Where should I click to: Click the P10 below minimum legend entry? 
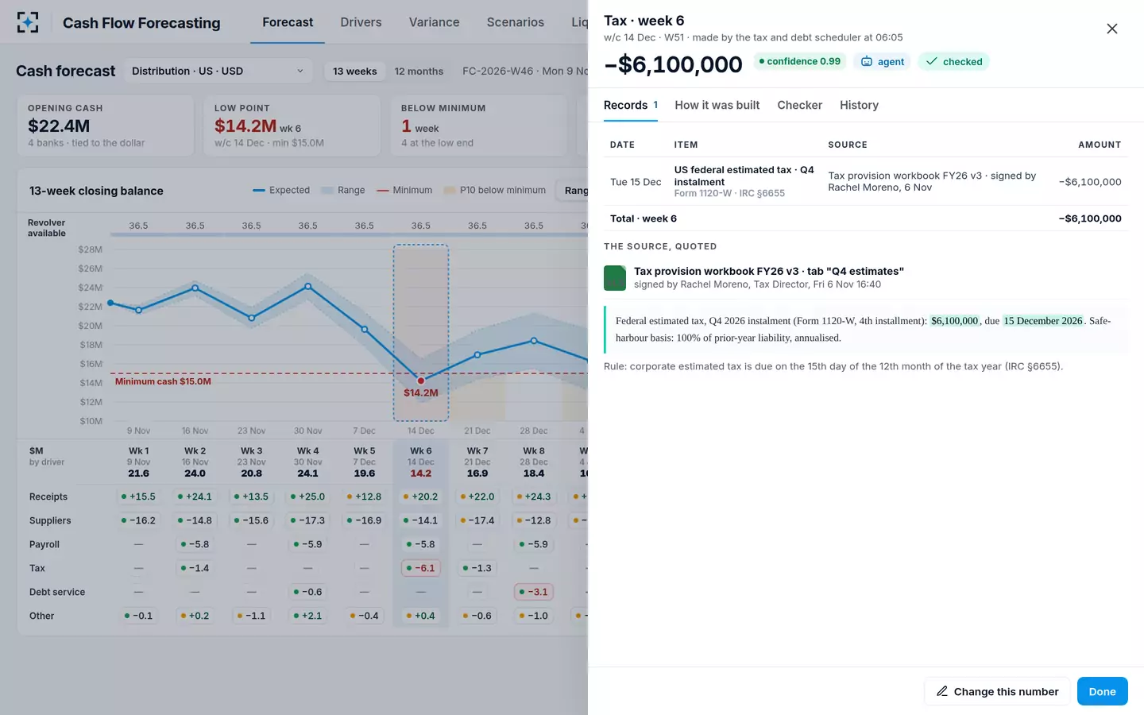[494, 190]
